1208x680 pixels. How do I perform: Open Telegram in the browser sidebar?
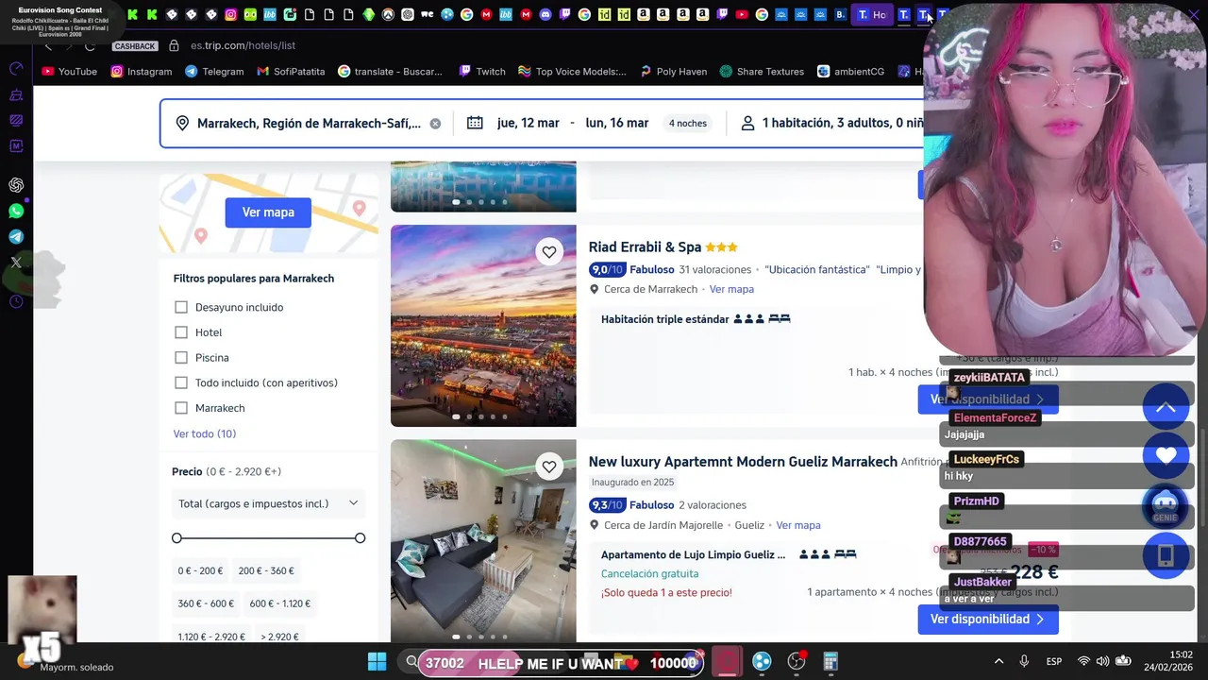click(16, 237)
